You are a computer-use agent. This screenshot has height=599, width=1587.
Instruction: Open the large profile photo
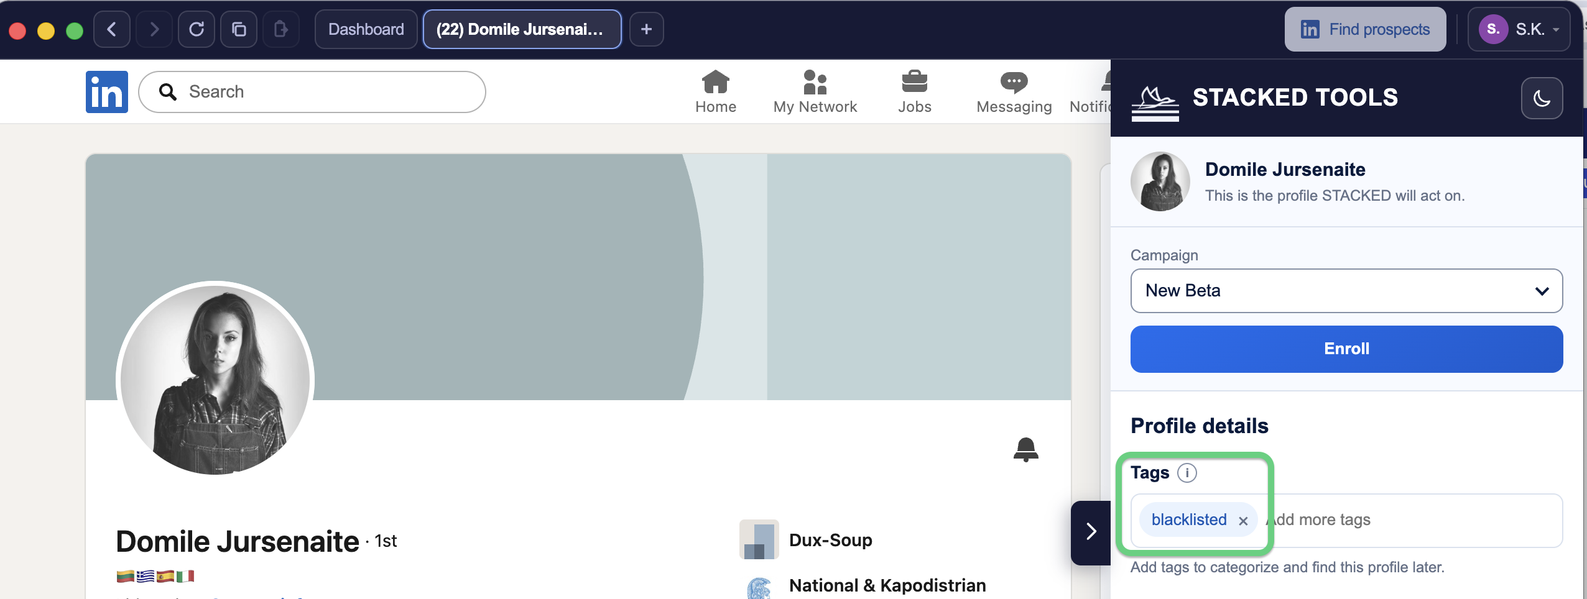(x=215, y=379)
